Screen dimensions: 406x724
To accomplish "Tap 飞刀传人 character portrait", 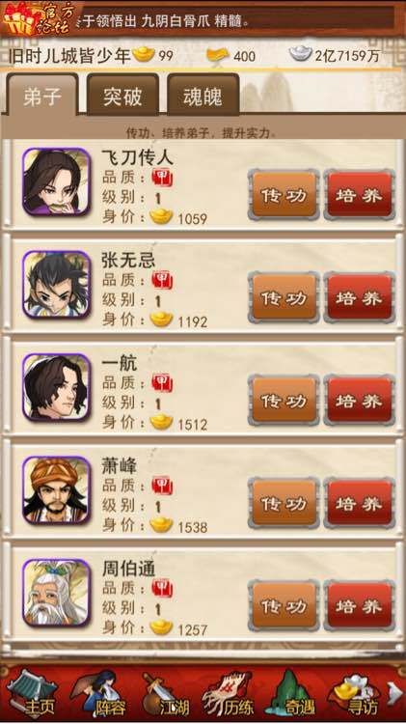I will tap(56, 181).
